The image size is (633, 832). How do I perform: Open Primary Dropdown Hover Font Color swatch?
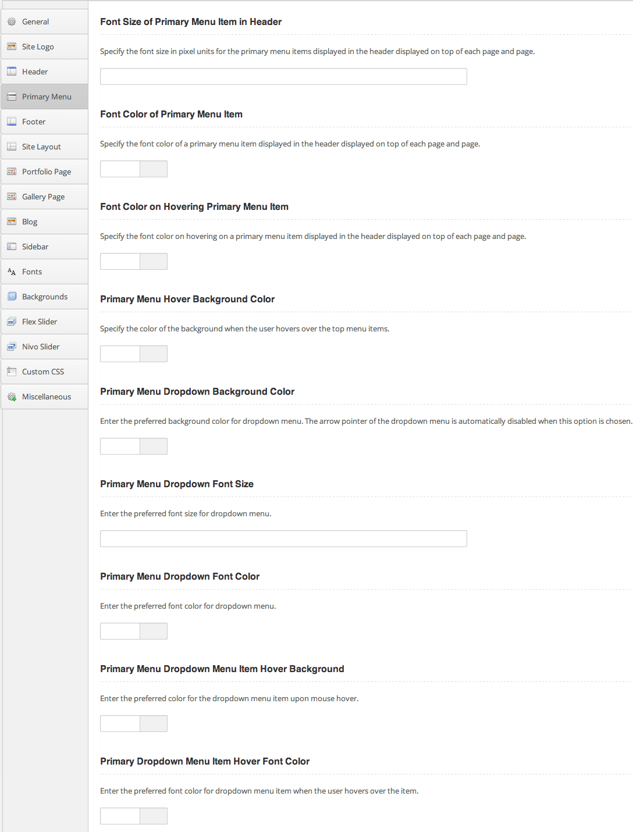(x=154, y=816)
